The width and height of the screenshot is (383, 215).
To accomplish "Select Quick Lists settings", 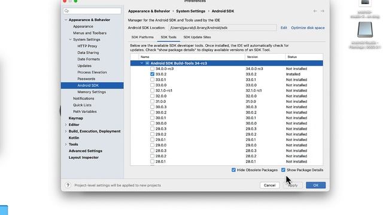I will click(82, 105).
